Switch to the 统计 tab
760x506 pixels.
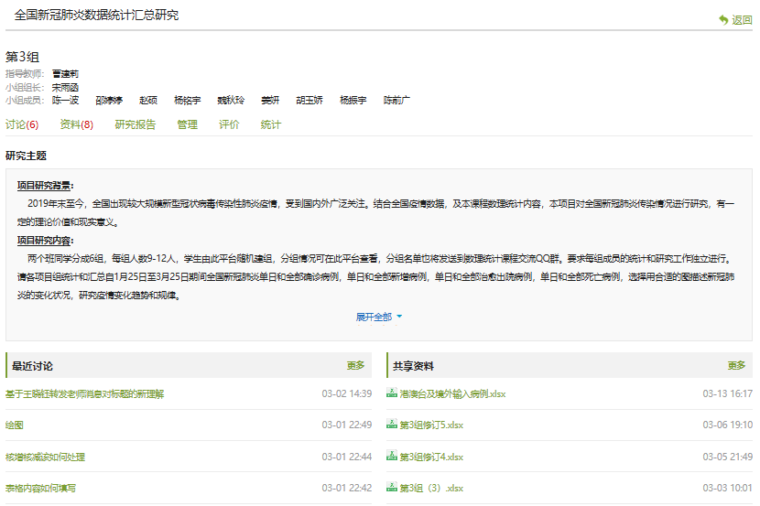(x=270, y=124)
